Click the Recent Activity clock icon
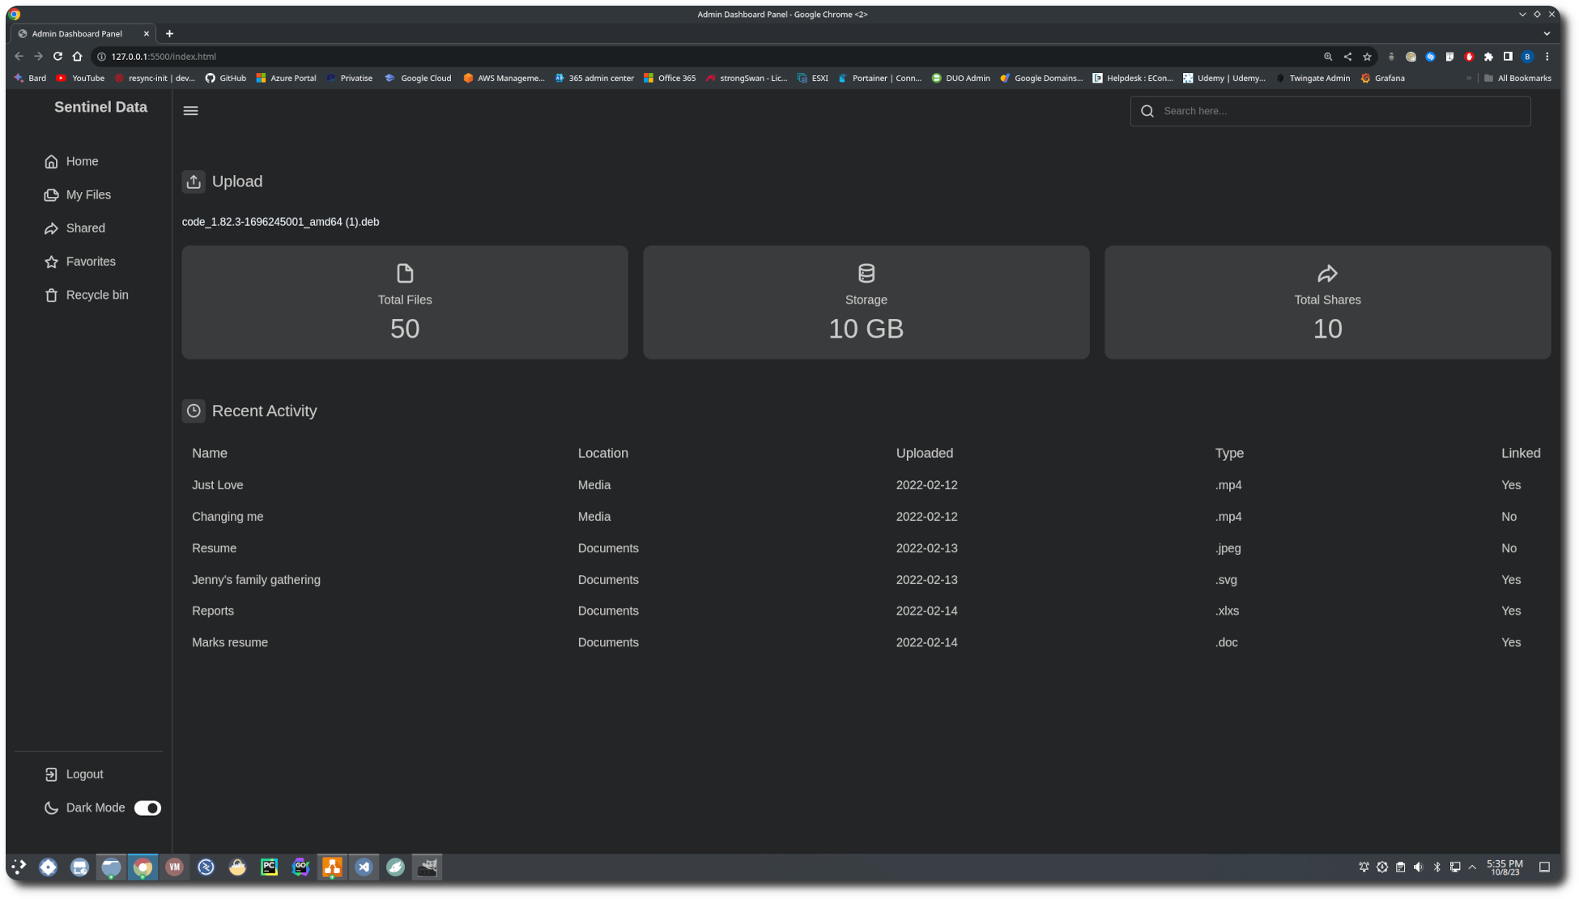Viewport: 1579px width, 899px height. [194, 411]
